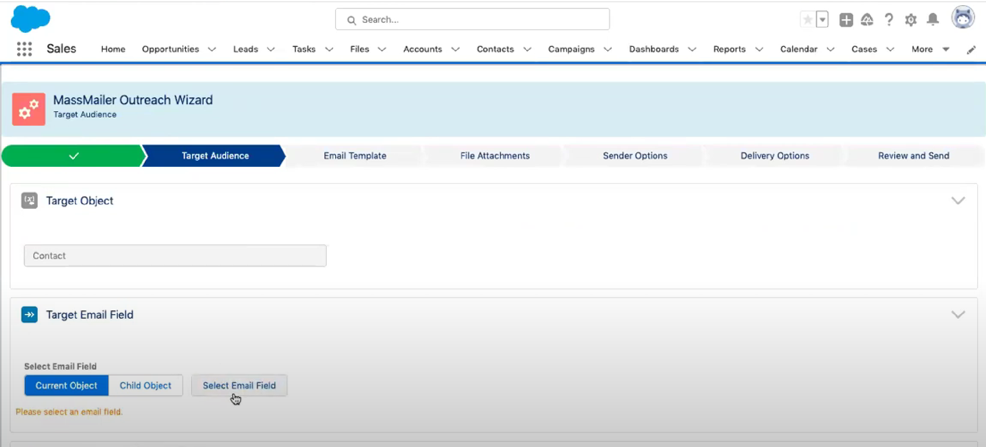Open the notifications bell
986x447 pixels.
(933, 20)
